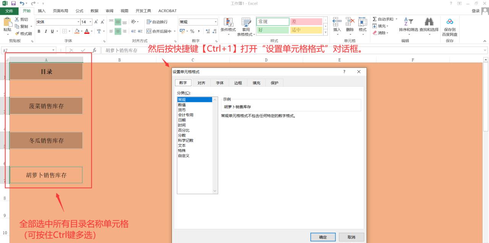Decrease decimal places
The width and height of the screenshot is (489, 243).
click(x=214, y=31)
